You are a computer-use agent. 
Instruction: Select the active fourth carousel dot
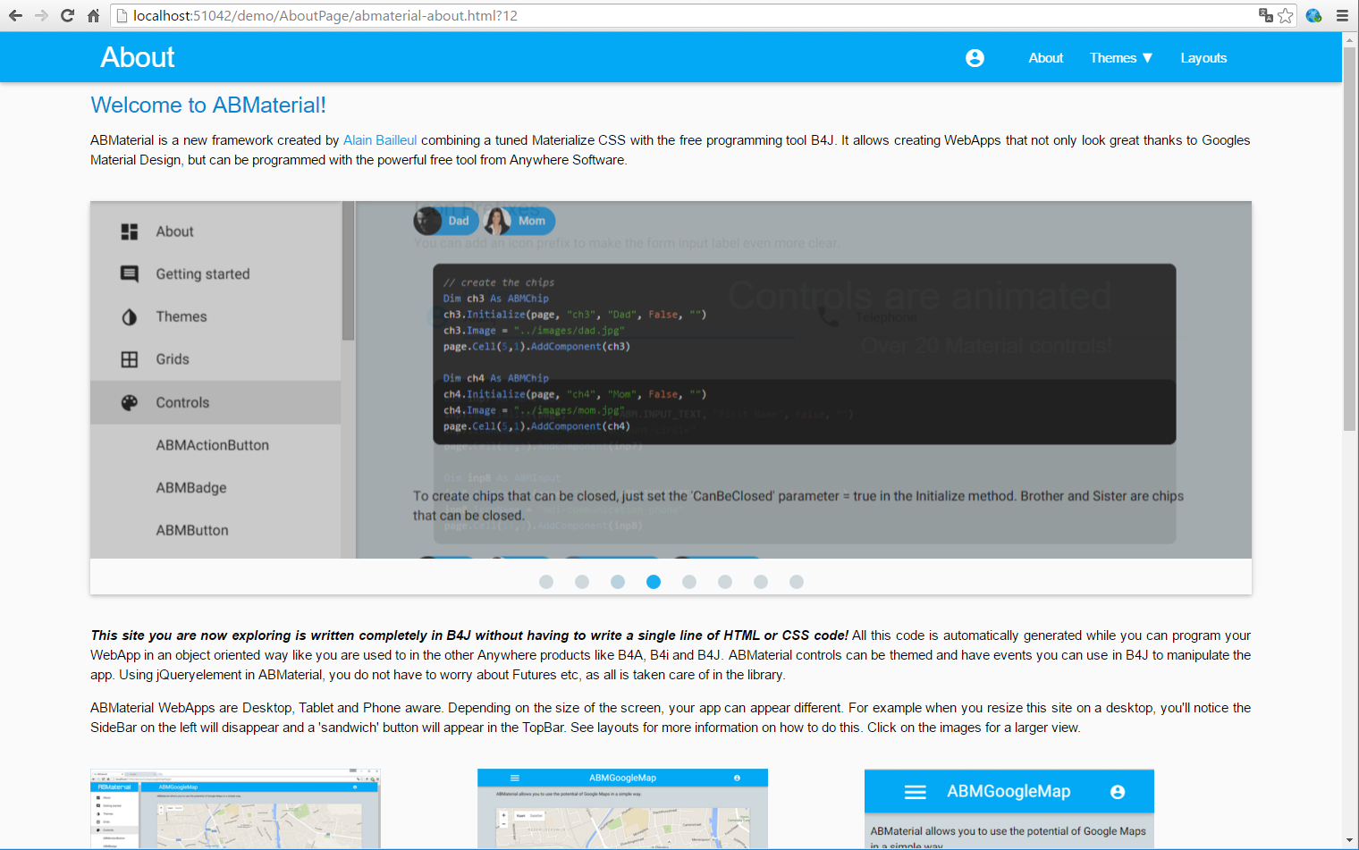(x=654, y=582)
